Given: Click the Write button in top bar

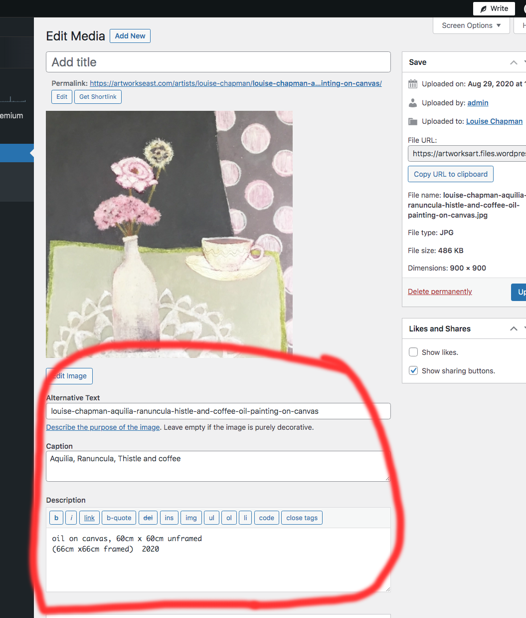Looking at the screenshot, I should pos(494,8).
